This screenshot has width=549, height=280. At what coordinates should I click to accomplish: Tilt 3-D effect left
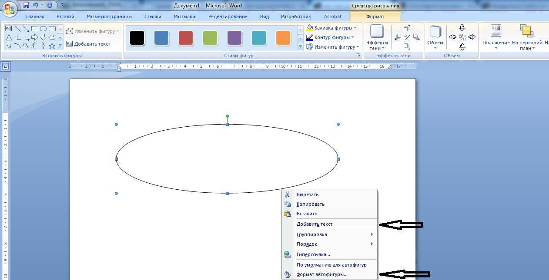pos(453,37)
